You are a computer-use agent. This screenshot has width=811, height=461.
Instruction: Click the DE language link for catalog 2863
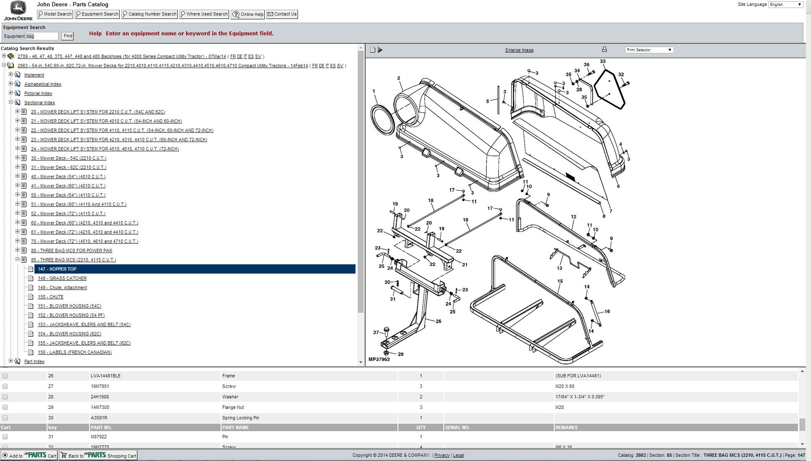[x=321, y=66]
